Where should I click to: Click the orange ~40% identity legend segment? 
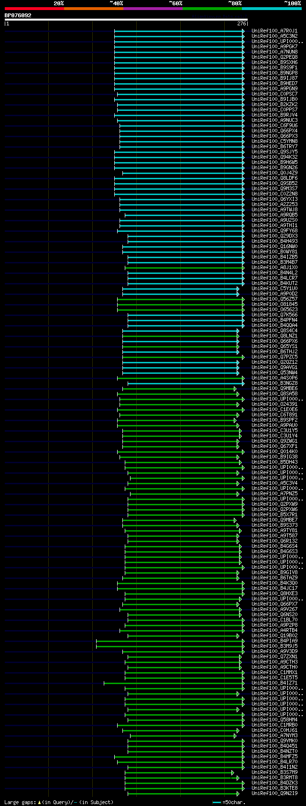tap(94, 9)
